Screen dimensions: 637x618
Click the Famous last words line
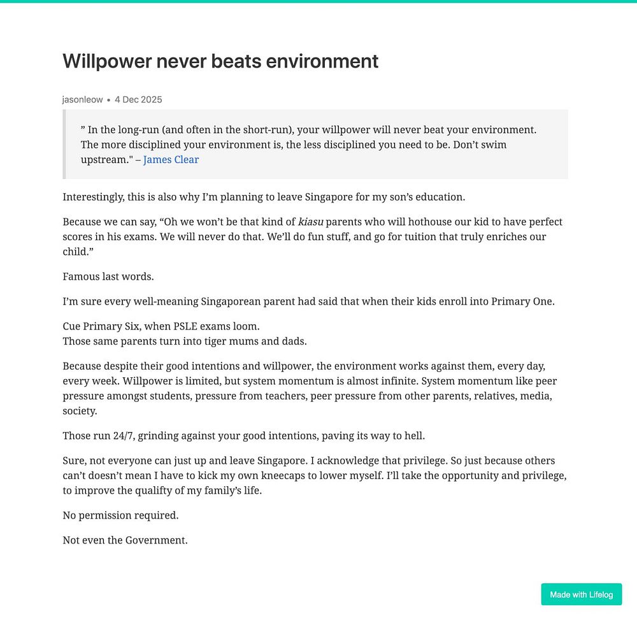[108, 277]
